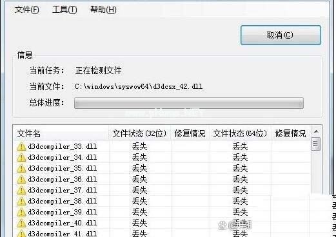Click warning icon beside d3dcompiler_37.dll

21,191
